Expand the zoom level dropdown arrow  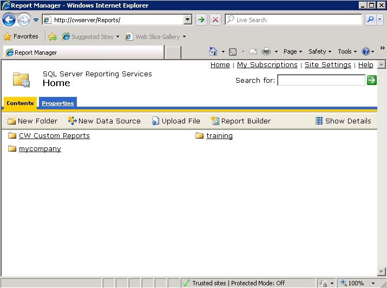373,283
